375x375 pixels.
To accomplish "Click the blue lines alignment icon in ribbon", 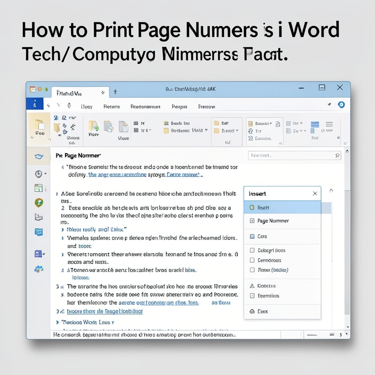I will pos(315,125).
